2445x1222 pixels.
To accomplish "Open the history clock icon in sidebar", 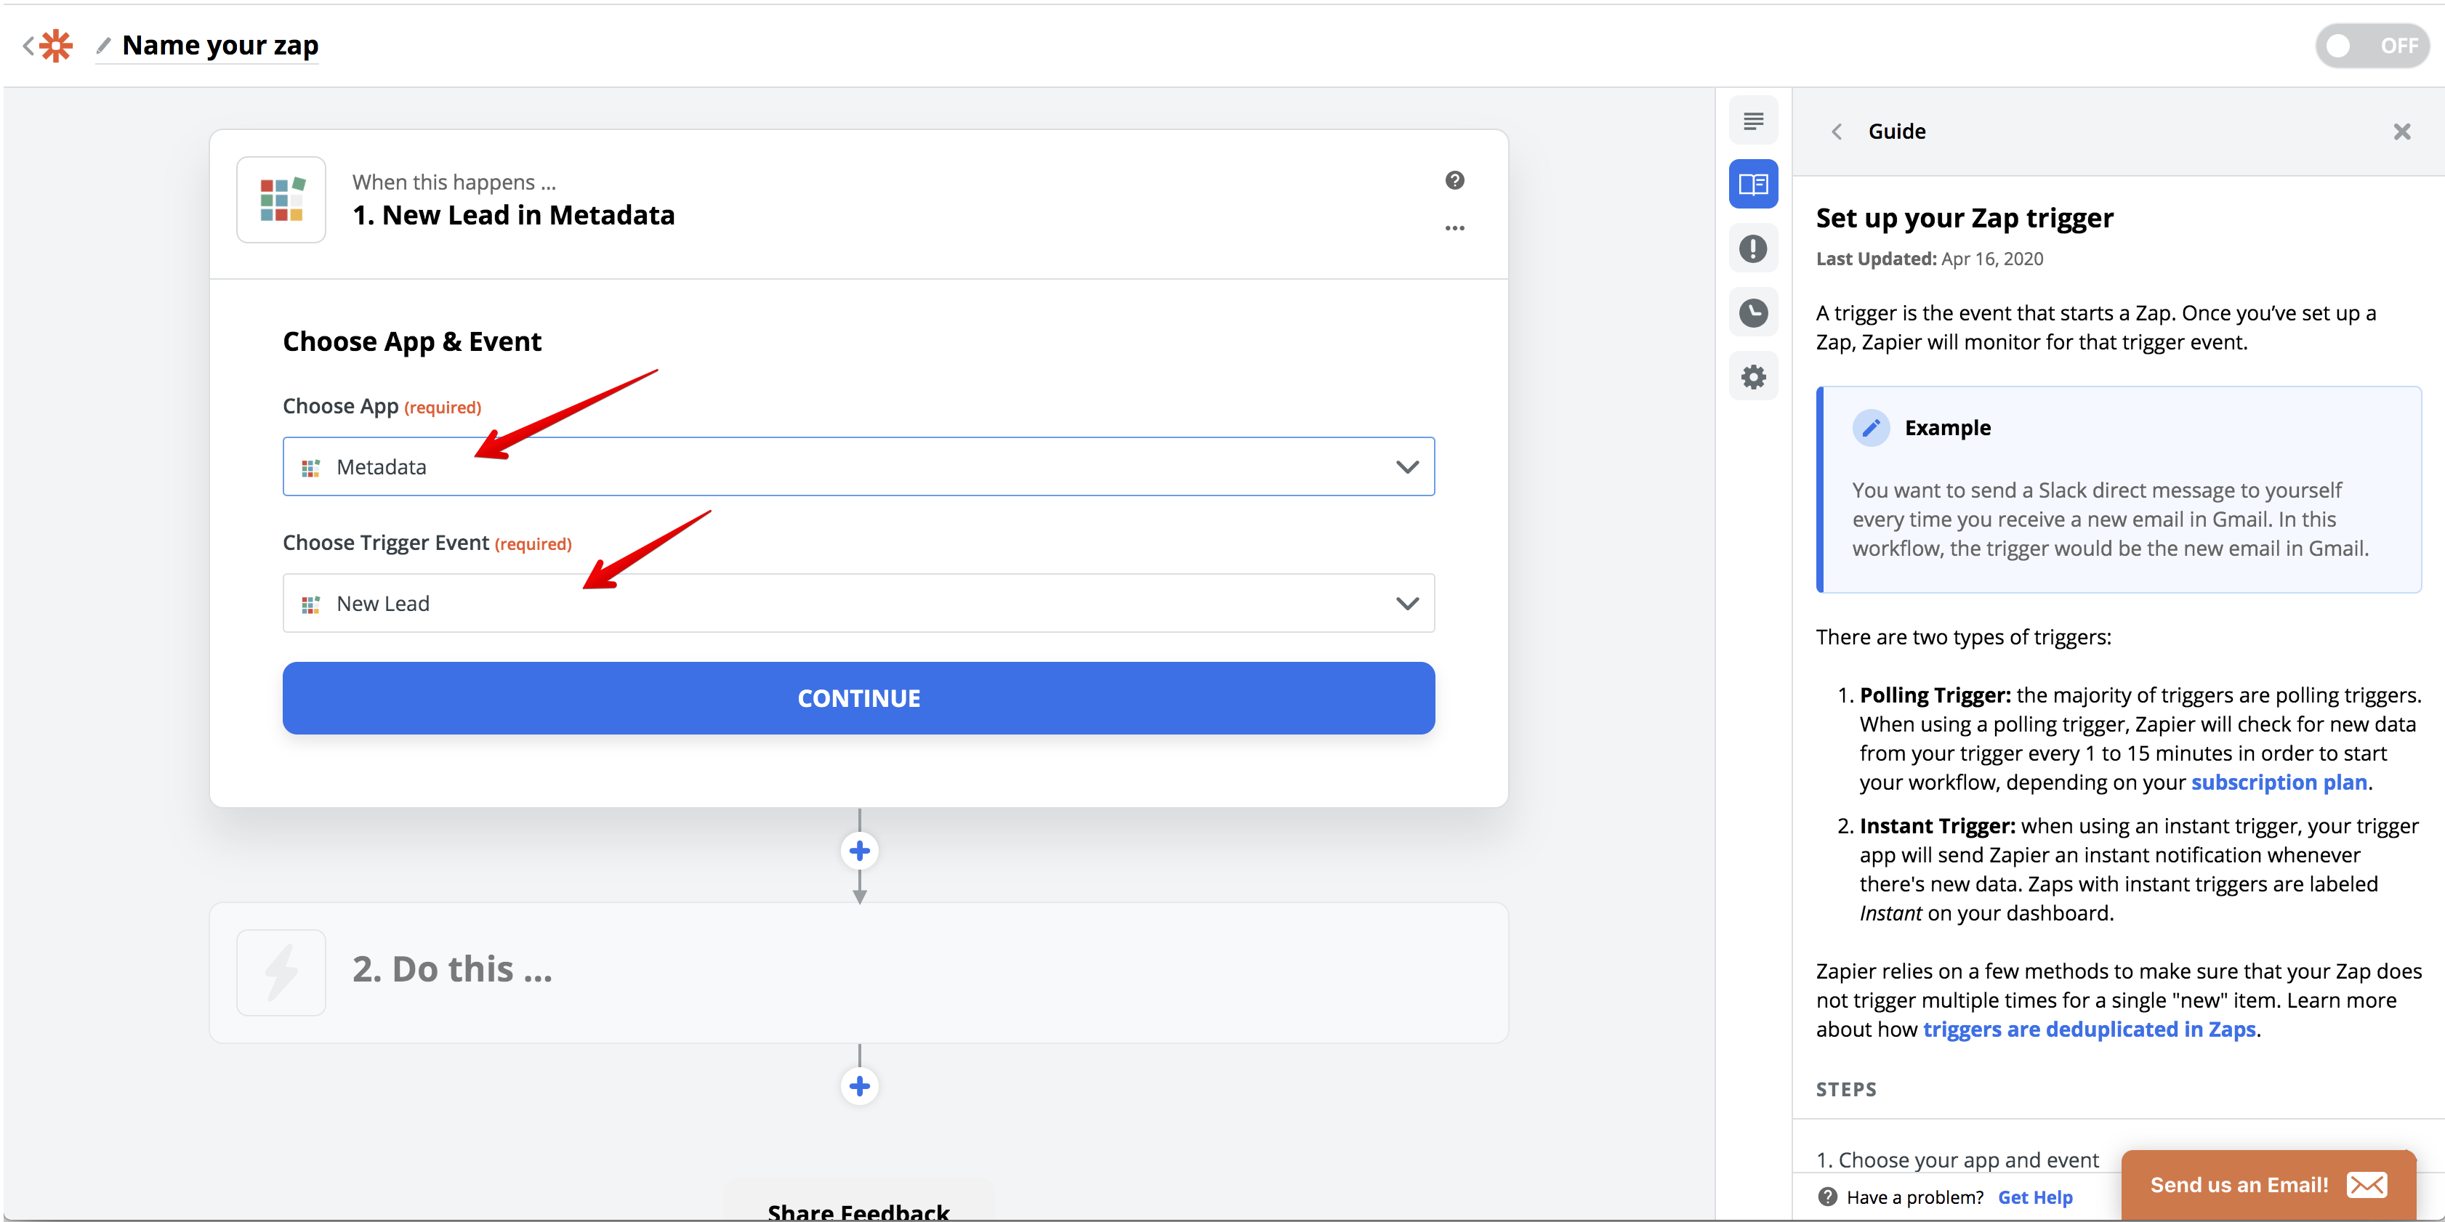I will click(x=1752, y=312).
